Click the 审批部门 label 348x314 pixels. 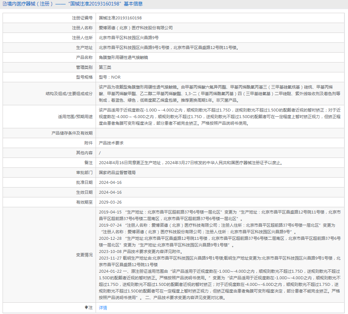[84, 173]
